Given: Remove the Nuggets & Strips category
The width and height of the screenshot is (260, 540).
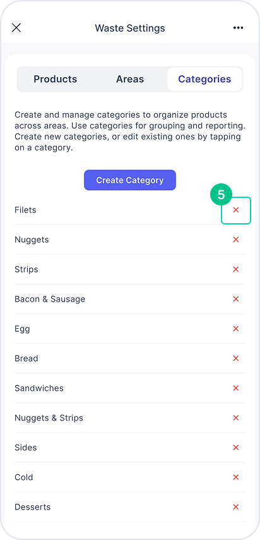Looking at the screenshot, I should pyautogui.click(x=236, y=418).
